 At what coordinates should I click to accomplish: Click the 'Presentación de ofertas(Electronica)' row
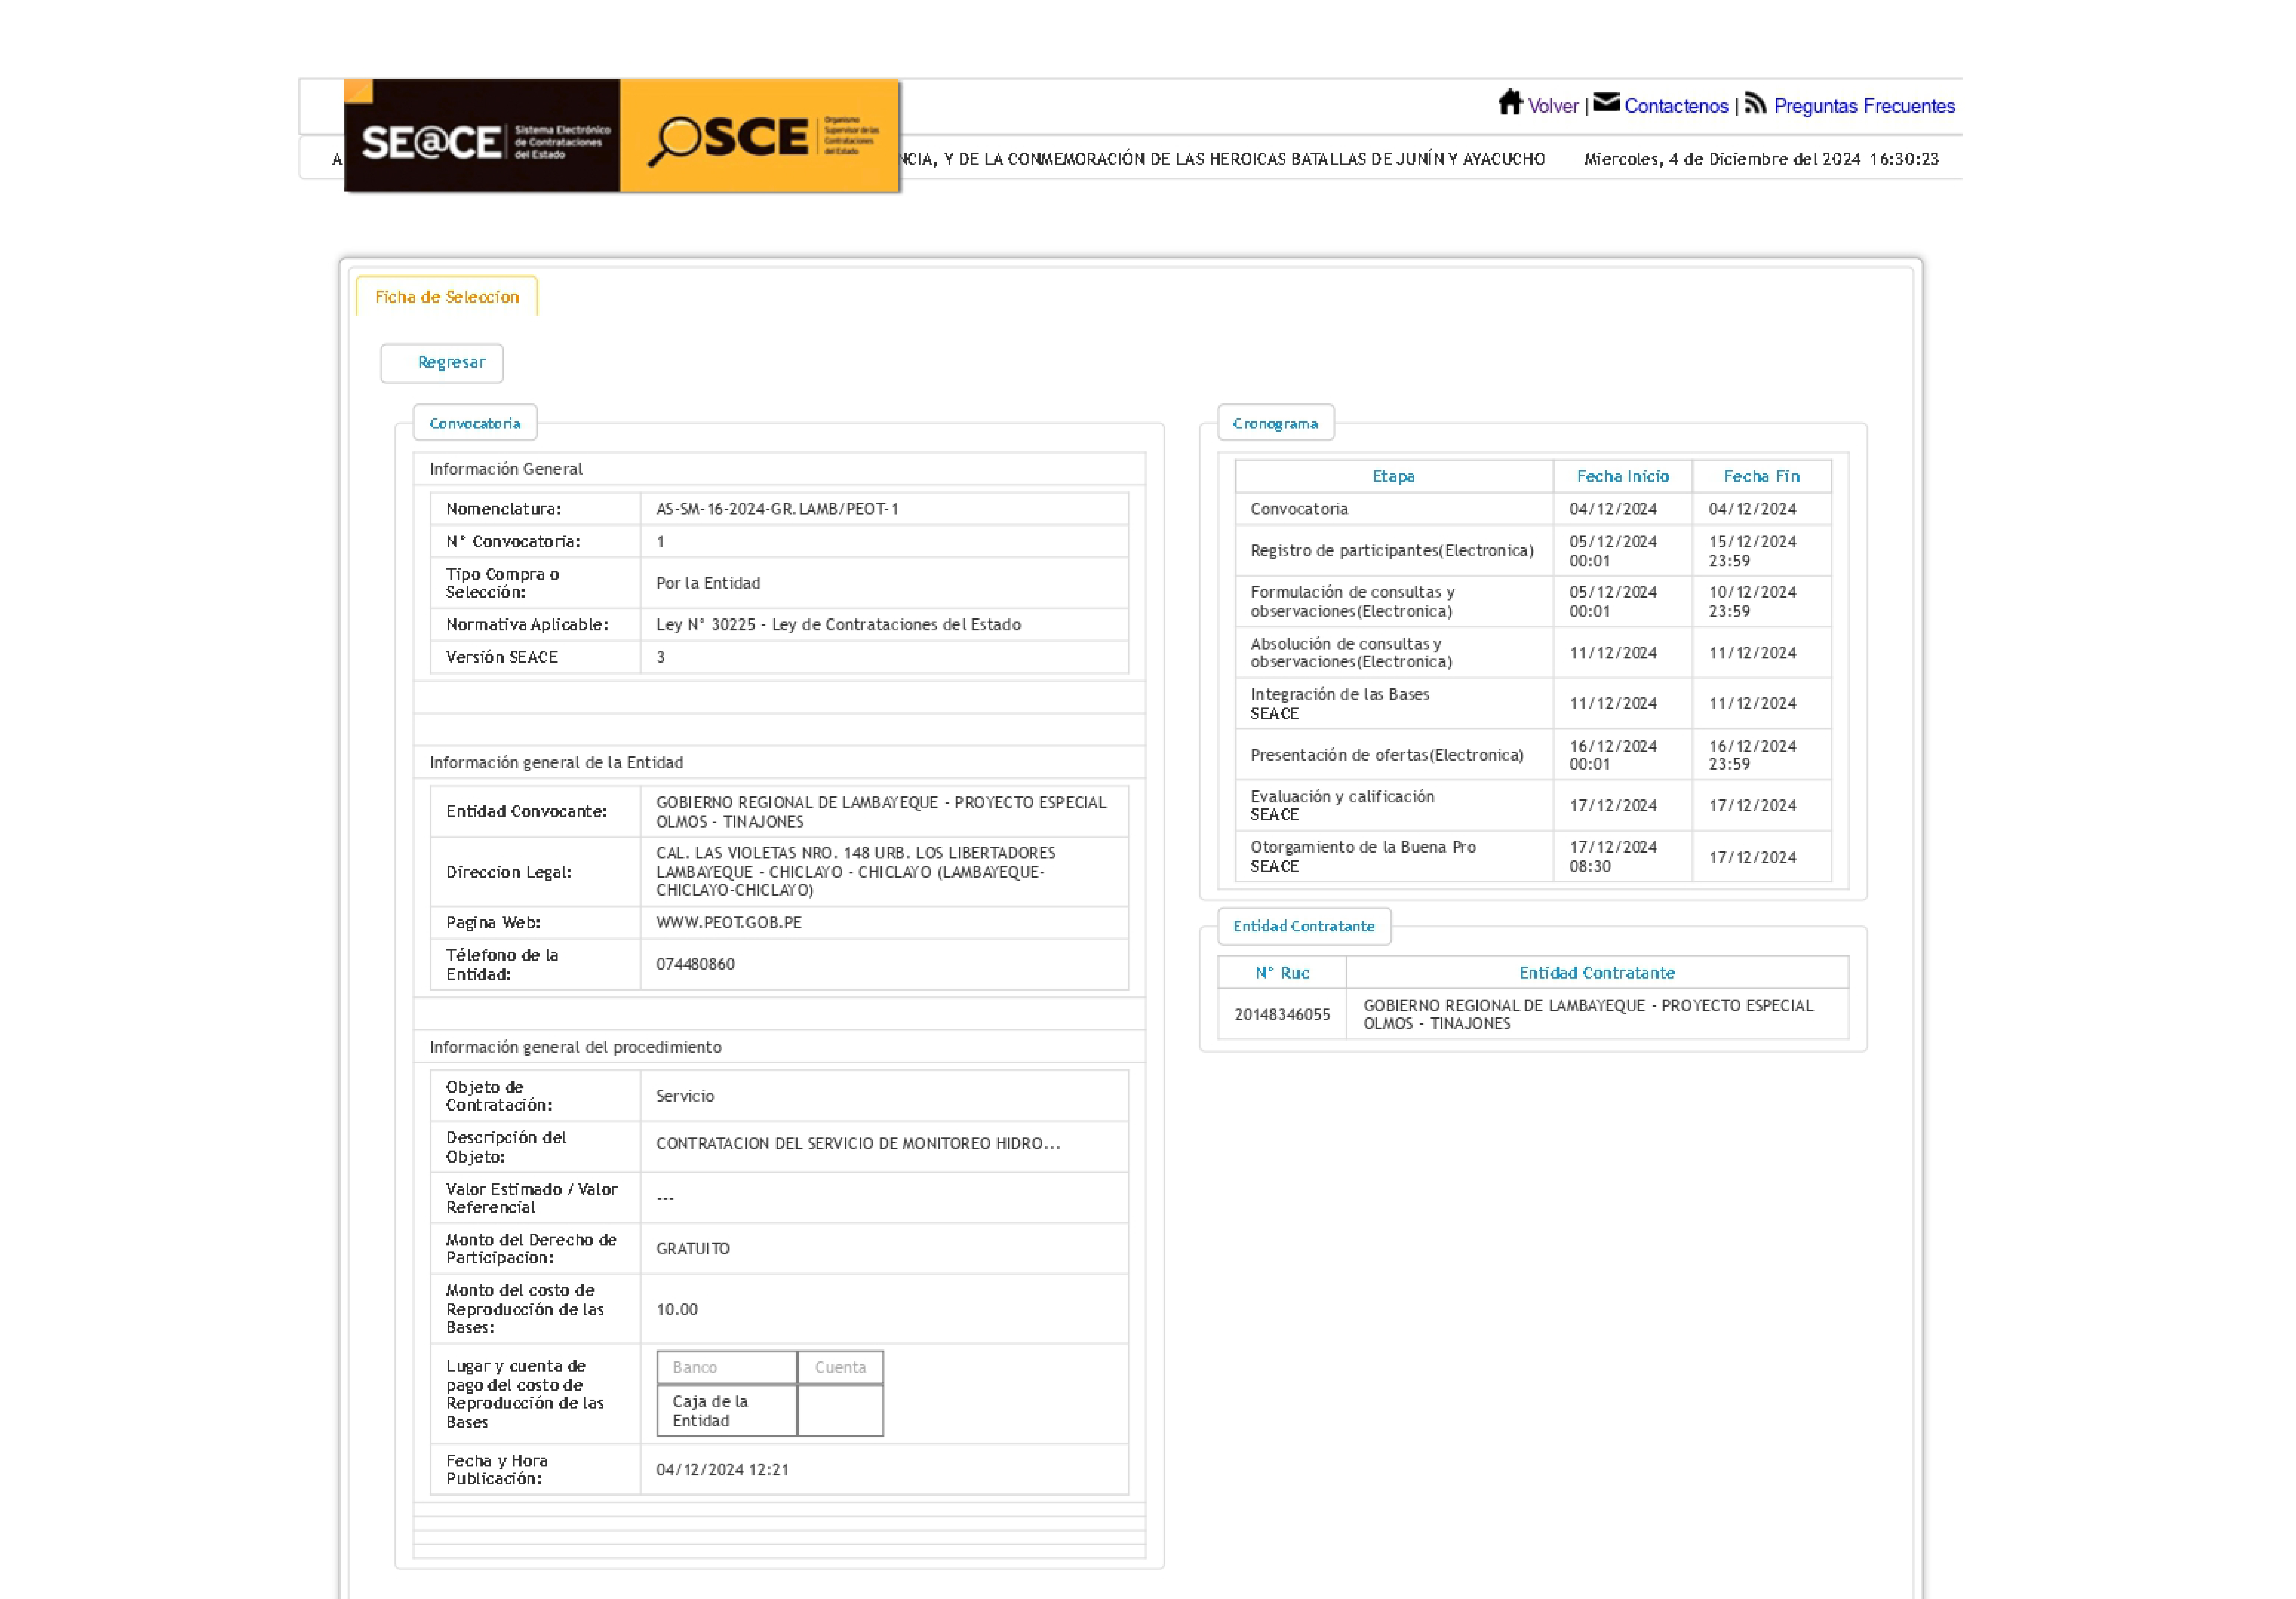click(x=1533, y=755)
